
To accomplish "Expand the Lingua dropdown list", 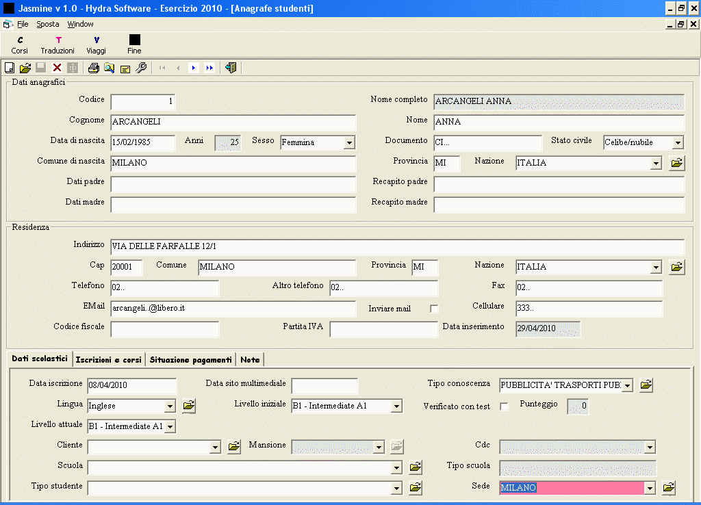I will pyautogui.click(x=170, y=406).
